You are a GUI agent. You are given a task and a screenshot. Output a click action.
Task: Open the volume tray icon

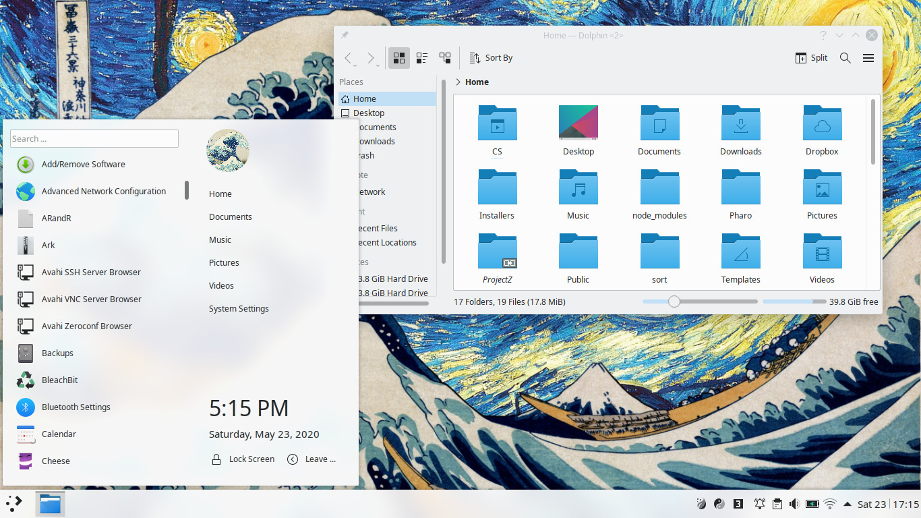794,504
